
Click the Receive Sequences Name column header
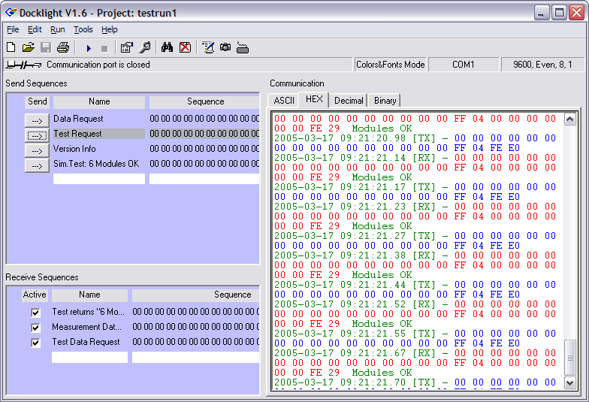click(x=89, y=295)
